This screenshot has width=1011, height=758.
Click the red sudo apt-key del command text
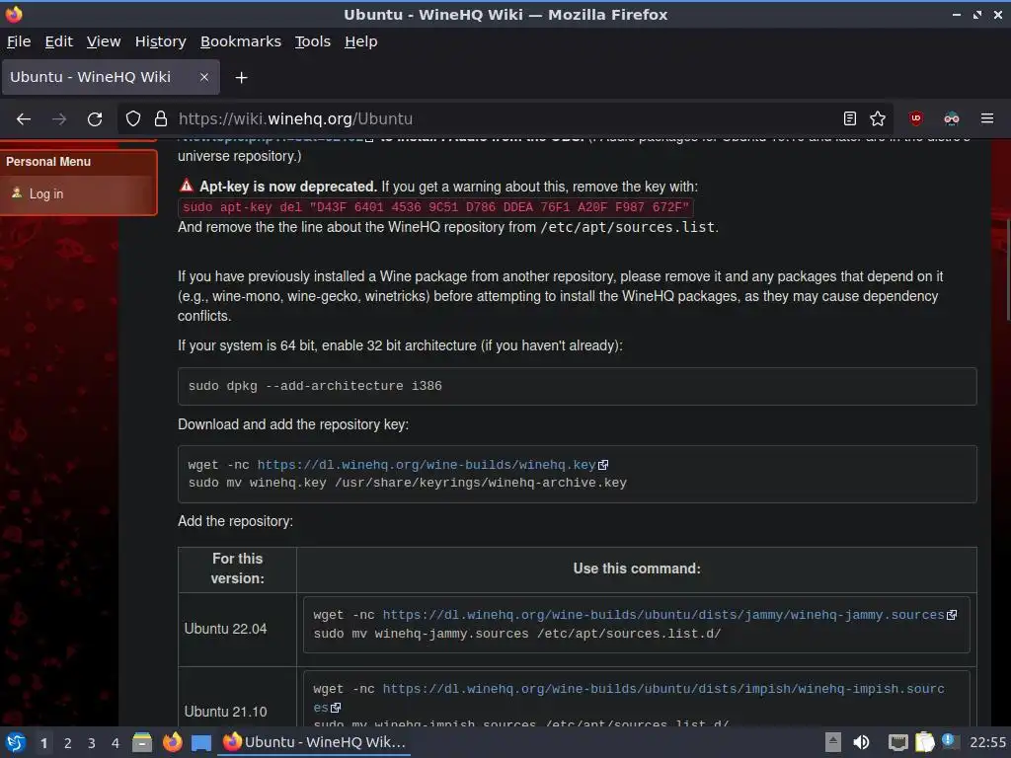point(435,207)
